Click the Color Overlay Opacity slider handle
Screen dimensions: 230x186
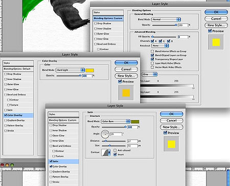pos(80,76)
